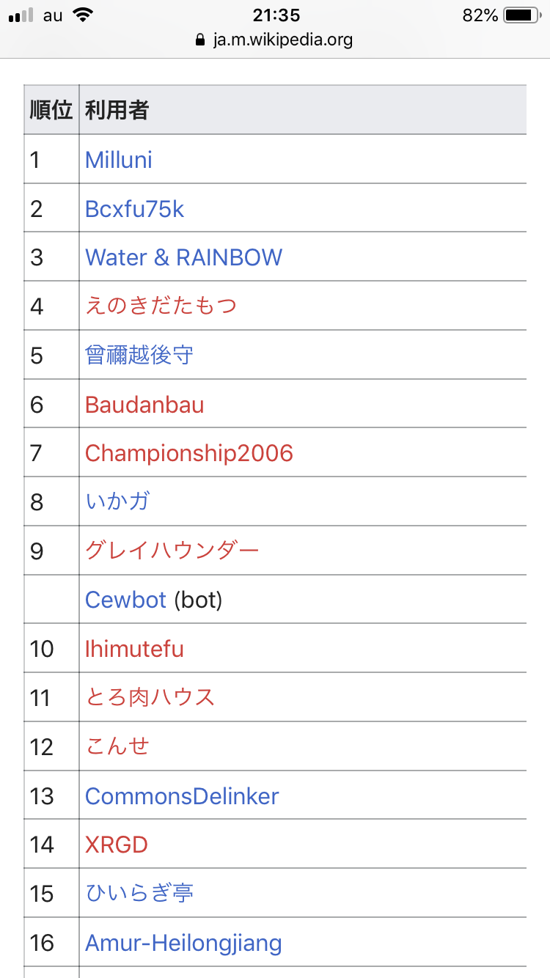The image size is (550, 978).
Task: Open とろ肉ハウス user link
Action: [150, 697]
